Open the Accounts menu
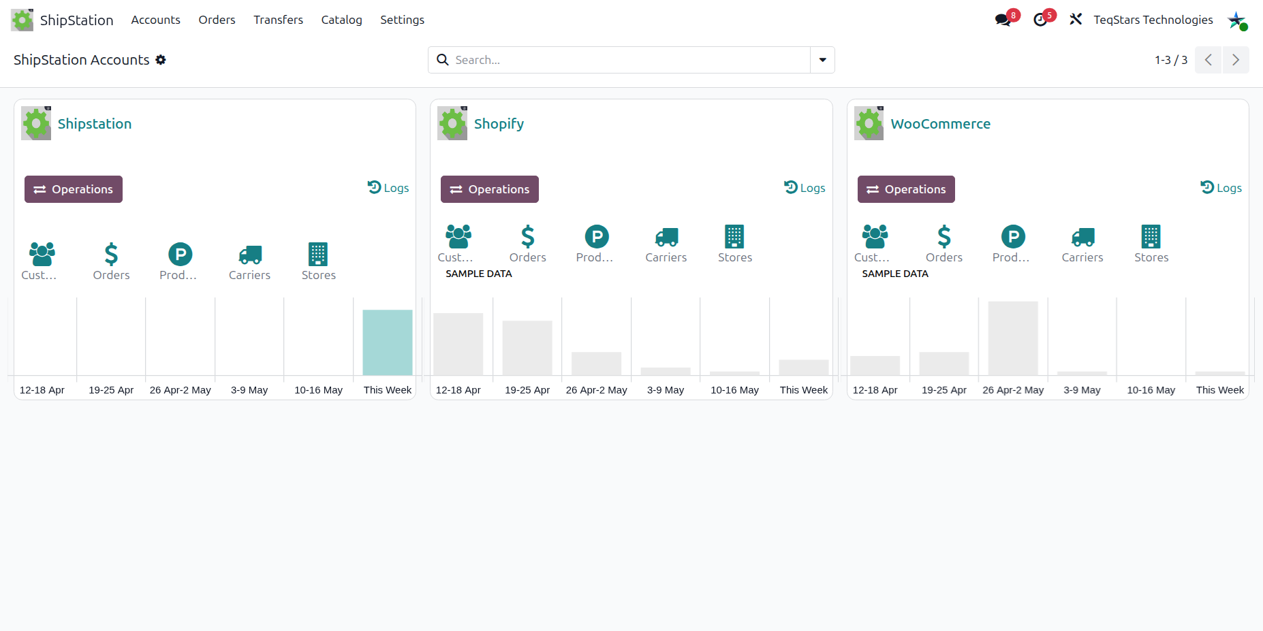The height and width of the screenshot is (631, 1263). pyautogui.click(x=155, y=20)
